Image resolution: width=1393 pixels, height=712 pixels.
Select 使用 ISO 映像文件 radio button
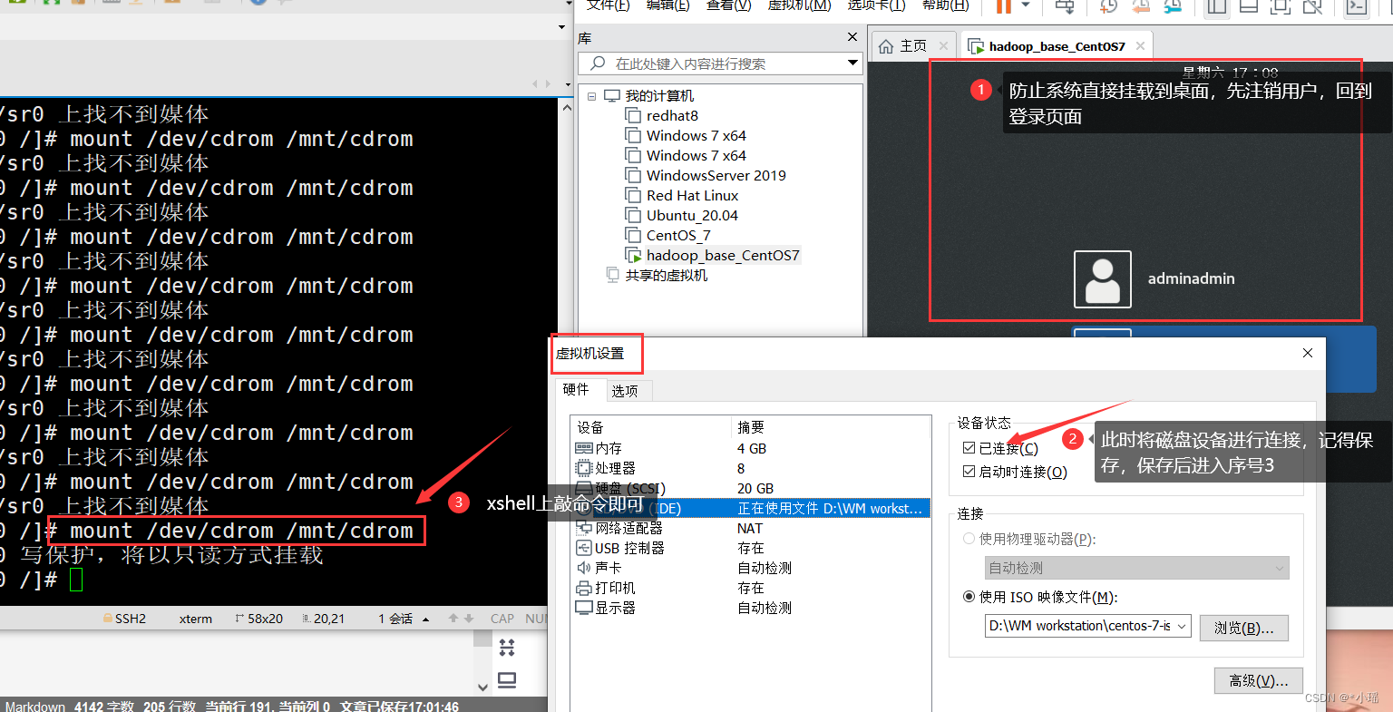point(969,597)
